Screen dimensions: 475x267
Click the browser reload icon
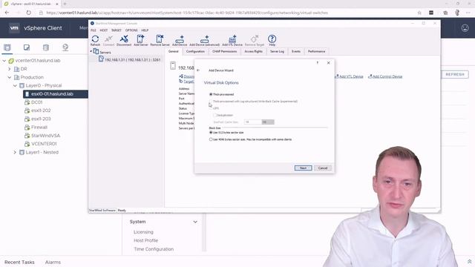(x=28, y=13)
